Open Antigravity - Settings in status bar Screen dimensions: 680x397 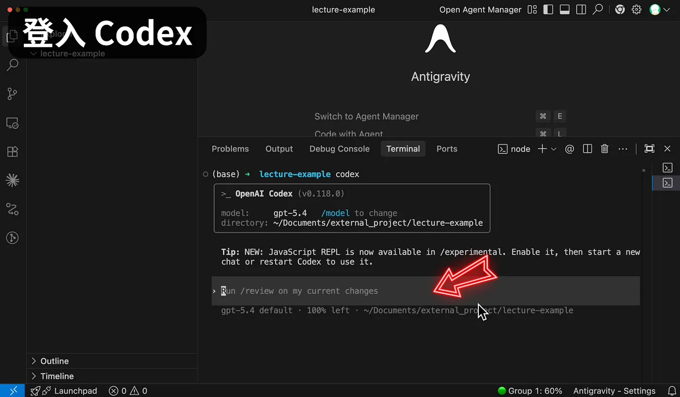(614, 391)
